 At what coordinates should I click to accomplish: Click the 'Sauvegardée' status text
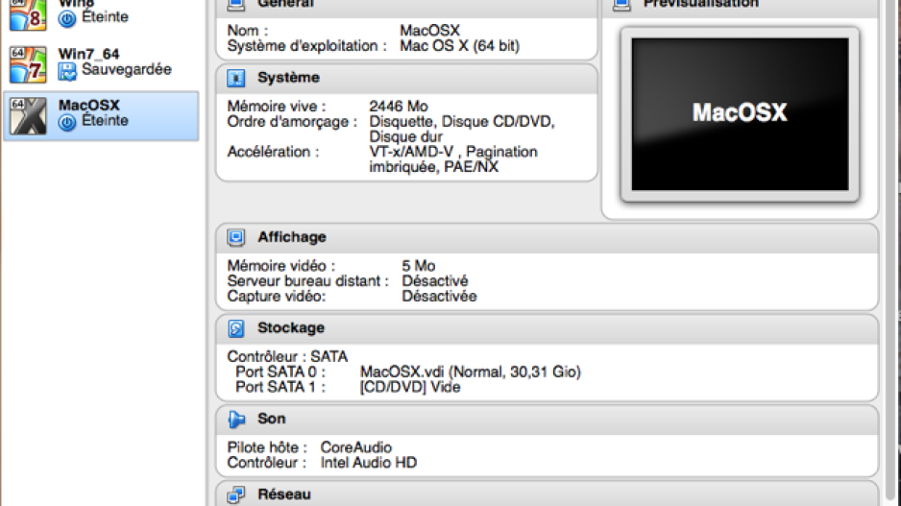127,69
